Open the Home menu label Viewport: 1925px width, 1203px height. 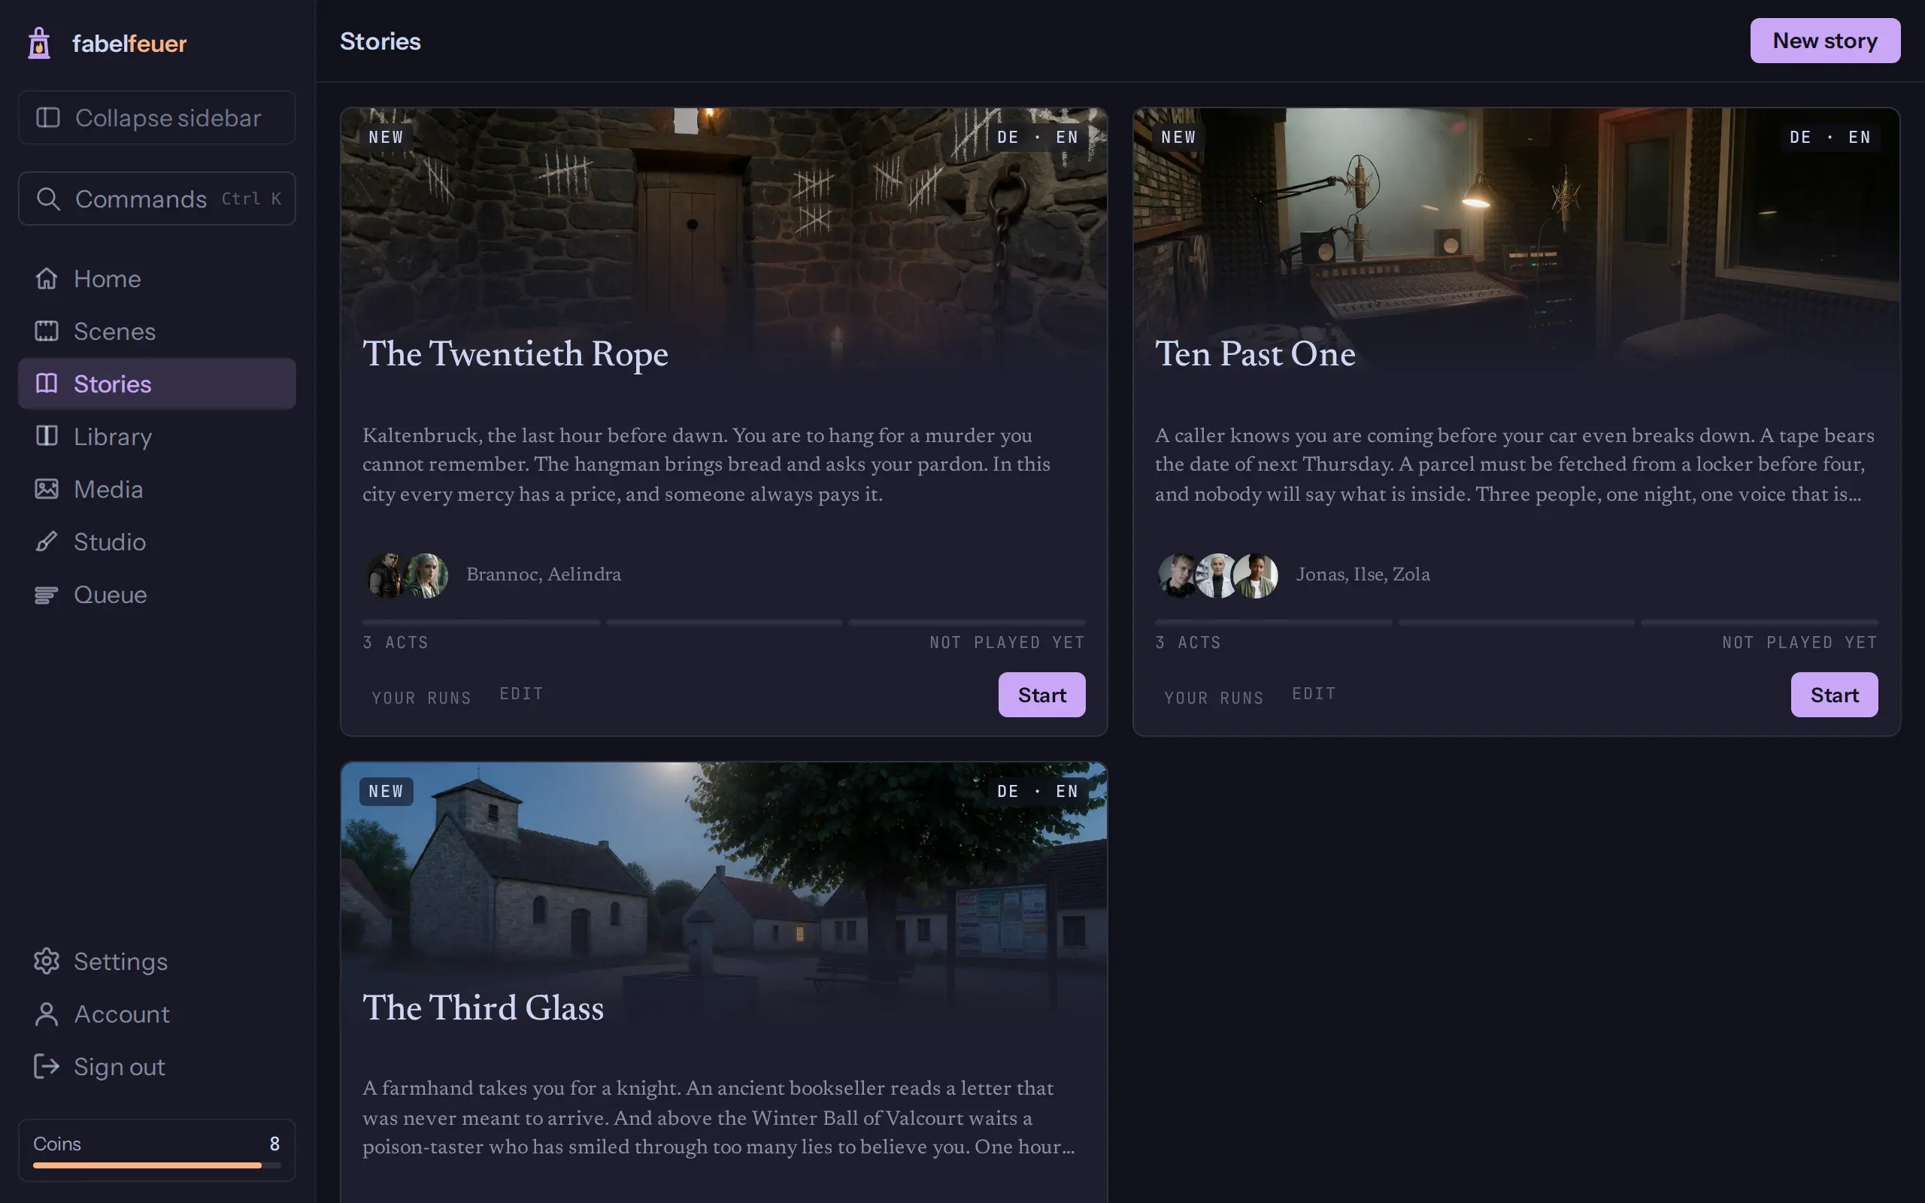[x=108, y=278]
